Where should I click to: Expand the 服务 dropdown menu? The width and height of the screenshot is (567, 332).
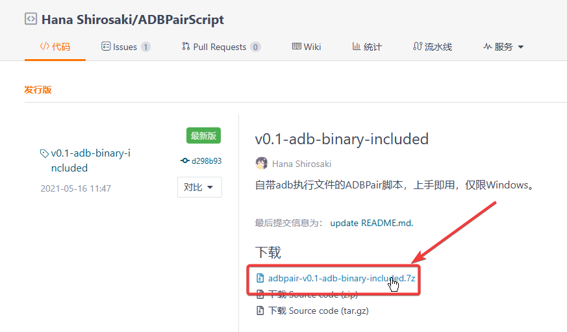(503, 47)
